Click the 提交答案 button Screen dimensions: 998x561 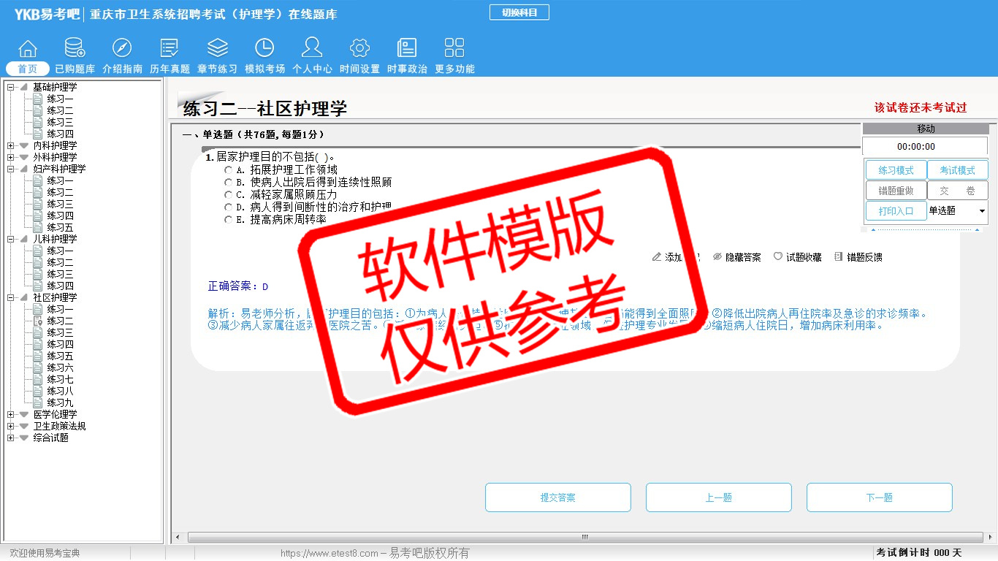(557, 497)
